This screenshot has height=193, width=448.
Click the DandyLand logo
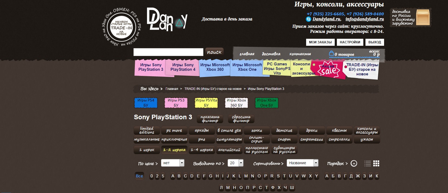pyautogui.click(x=167, y=19)
